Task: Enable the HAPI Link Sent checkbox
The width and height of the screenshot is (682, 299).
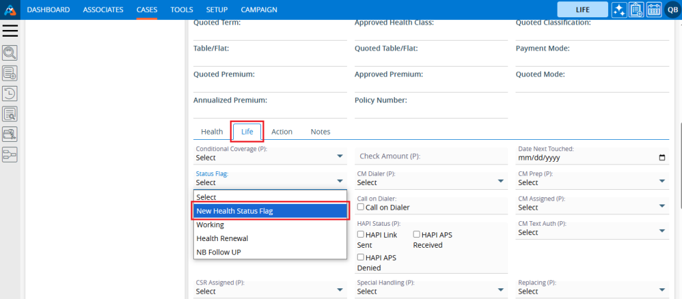Action: [361, 234]
